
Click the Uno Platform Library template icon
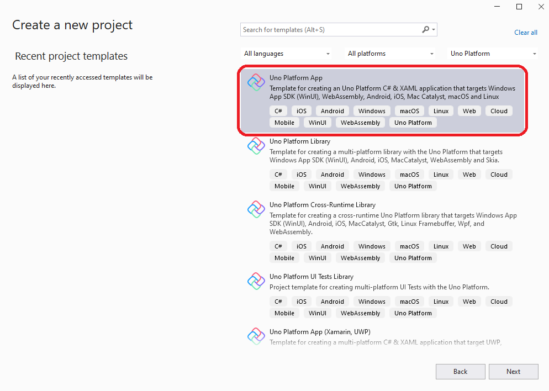(x=256, y=146)
